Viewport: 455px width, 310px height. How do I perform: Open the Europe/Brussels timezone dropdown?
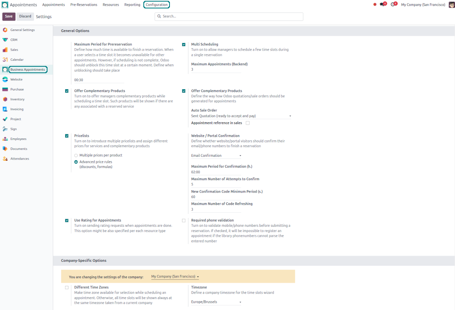tap(216, 302)
